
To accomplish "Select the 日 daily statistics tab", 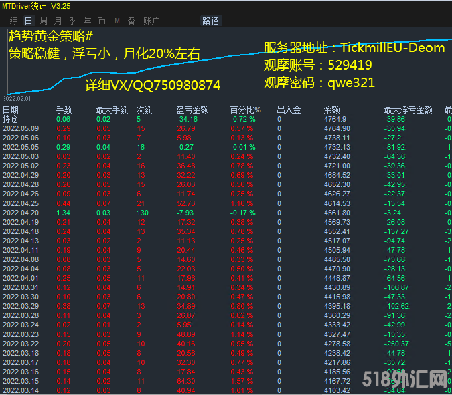I will point(27,21).
